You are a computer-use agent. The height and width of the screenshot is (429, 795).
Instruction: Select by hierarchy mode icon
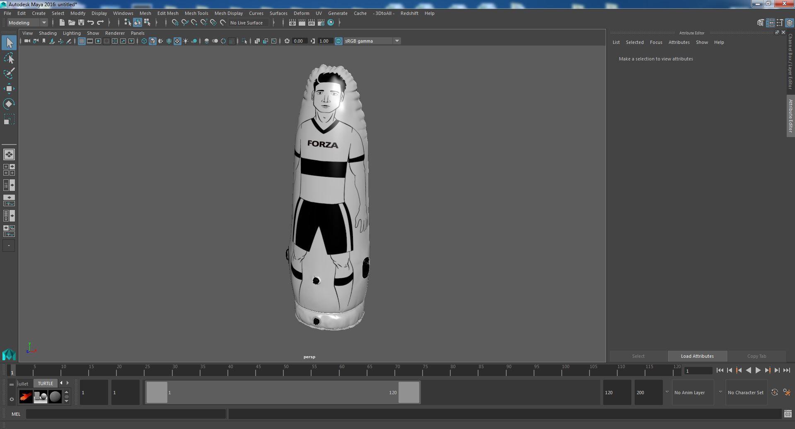(128, 22)
